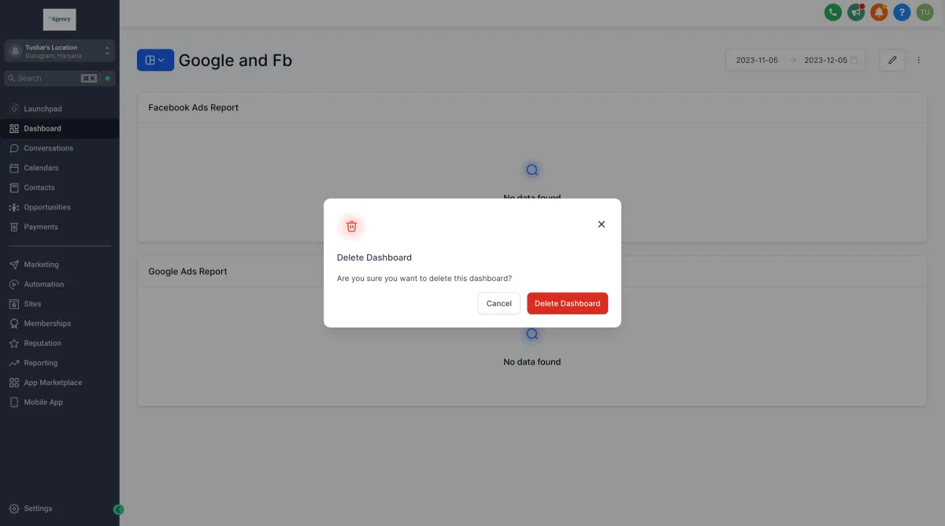The image size is (945, 526).
Task: Open Reputation in the sidebar
Action: click(60, 343)
